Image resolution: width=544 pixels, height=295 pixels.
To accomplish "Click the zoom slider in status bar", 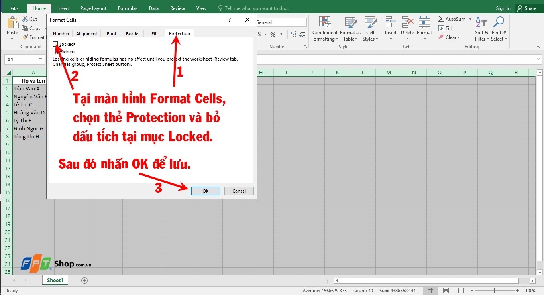I will [495, 291].
